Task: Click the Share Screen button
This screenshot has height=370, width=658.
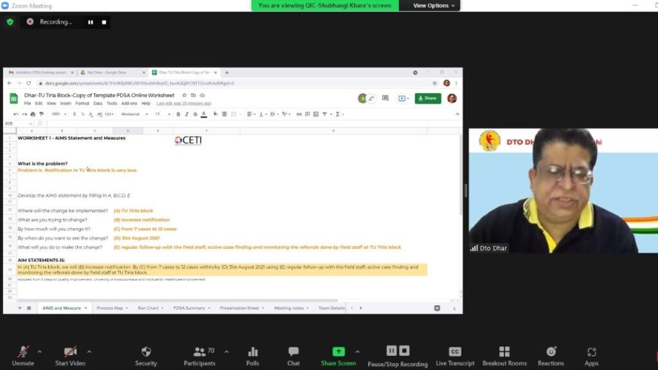Action: pyautogui.click(x=338, y=356)
